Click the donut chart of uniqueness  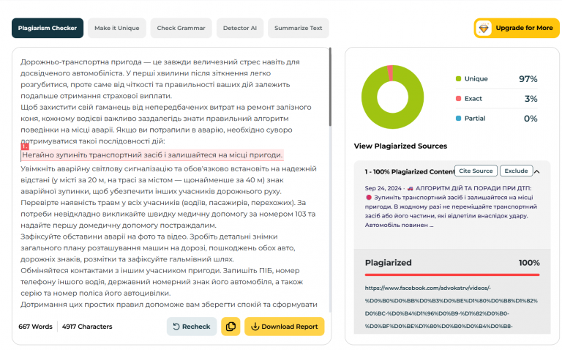click(x=392, y=97)
